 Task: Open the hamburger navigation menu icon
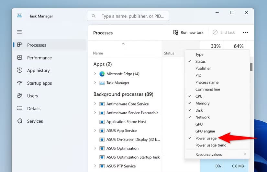[19, 32]
